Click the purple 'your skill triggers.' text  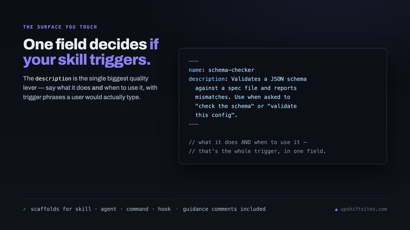click(87, 60)
